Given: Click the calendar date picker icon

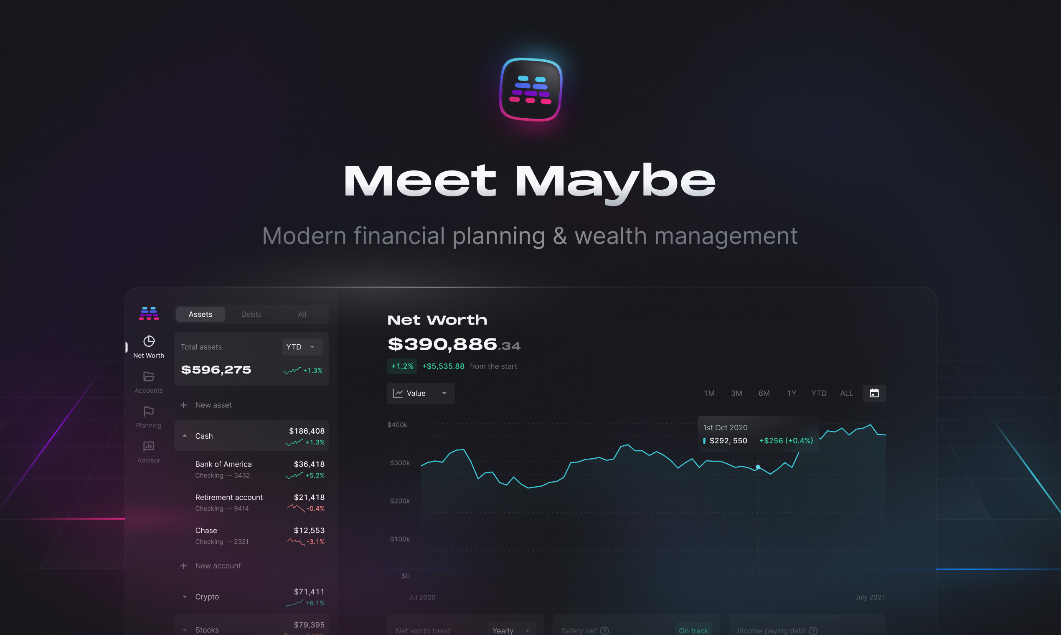Looking at the screenshot, I should click(874, 393).
